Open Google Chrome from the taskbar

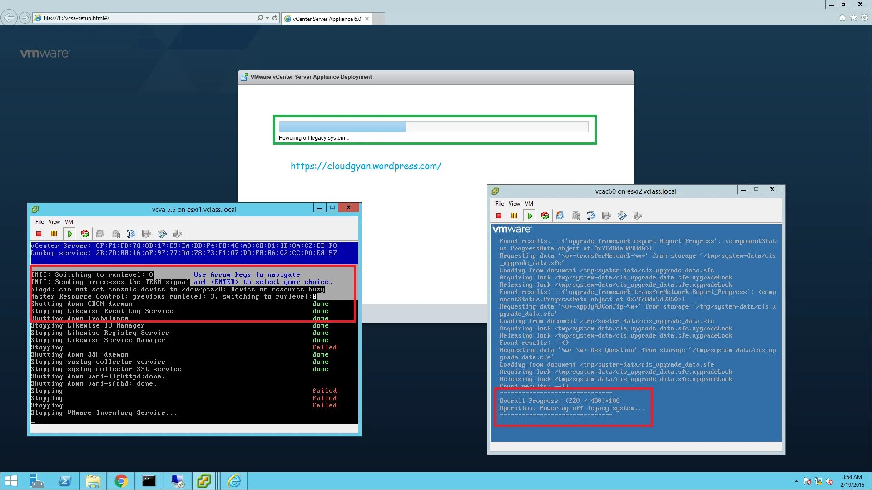(121, 481)
